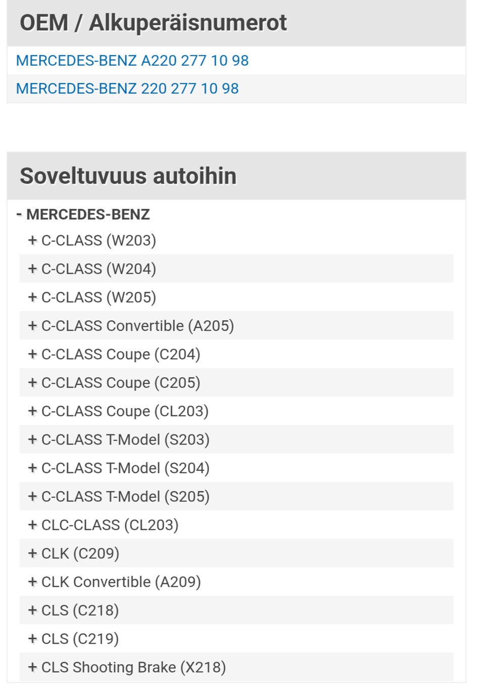Expand C-CLASS Coupe (C204) plus icon
This screenshot has width=485, height=696.
pos(33,354)
